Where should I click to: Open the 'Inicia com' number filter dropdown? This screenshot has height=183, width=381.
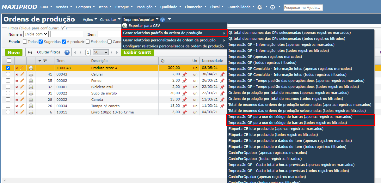click(x=36, y=34)
